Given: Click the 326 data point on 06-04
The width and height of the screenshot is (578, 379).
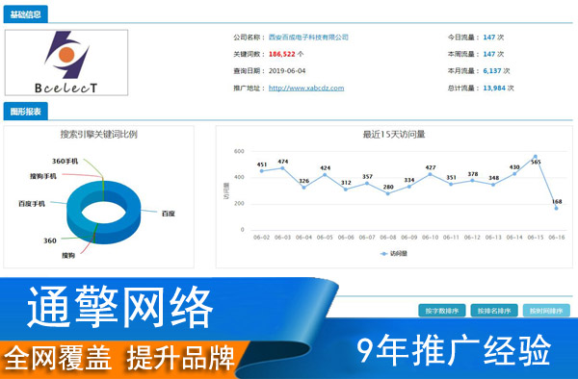Looking at the screenshot, I should pos(303,188).
